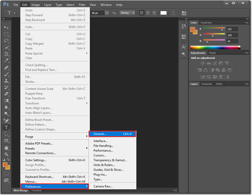Open Keyboard Shortcuts from Edit menu
This screenshot has width=252, height=195.
click(55, 177)
